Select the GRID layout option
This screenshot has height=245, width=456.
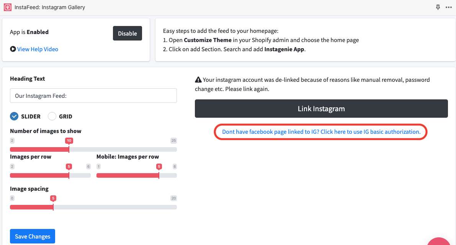click(52, 116)
